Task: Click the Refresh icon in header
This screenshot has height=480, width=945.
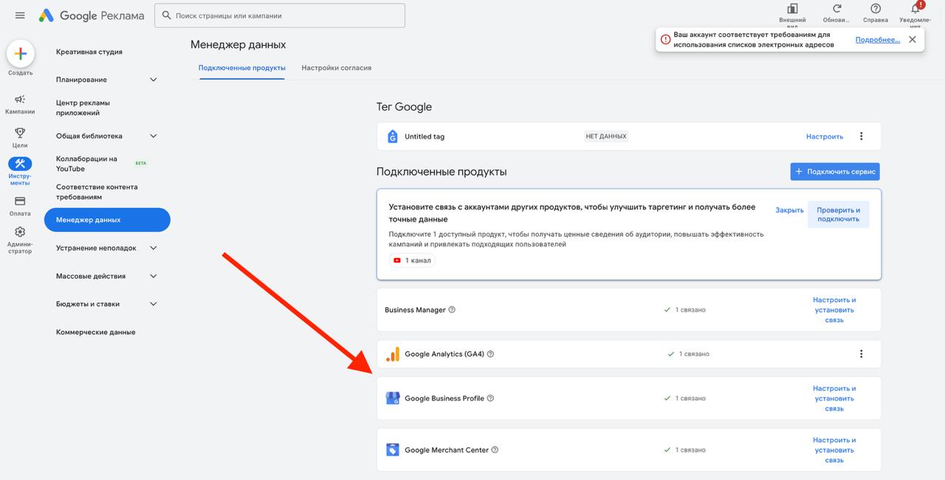Action: pyautogui.click(x=836, y=9)
